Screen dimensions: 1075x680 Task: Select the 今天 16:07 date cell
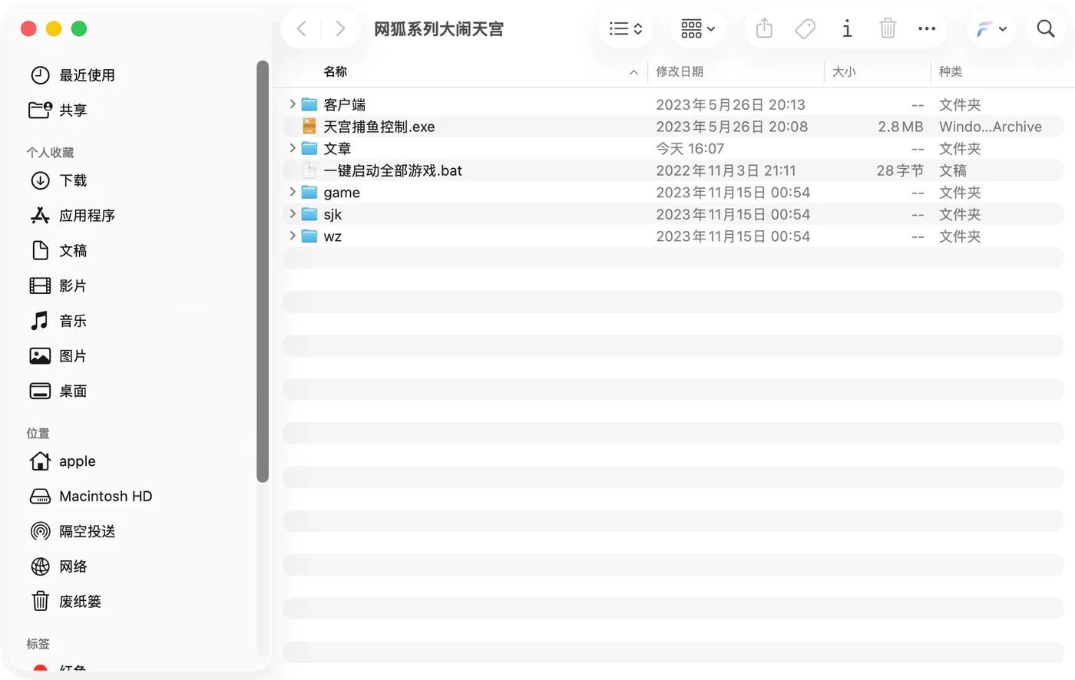(x=690, y=148)
